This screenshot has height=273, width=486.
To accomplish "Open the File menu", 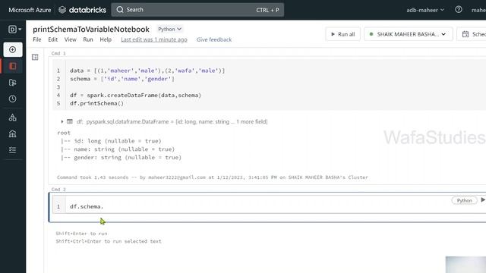I will click(37, 39).
